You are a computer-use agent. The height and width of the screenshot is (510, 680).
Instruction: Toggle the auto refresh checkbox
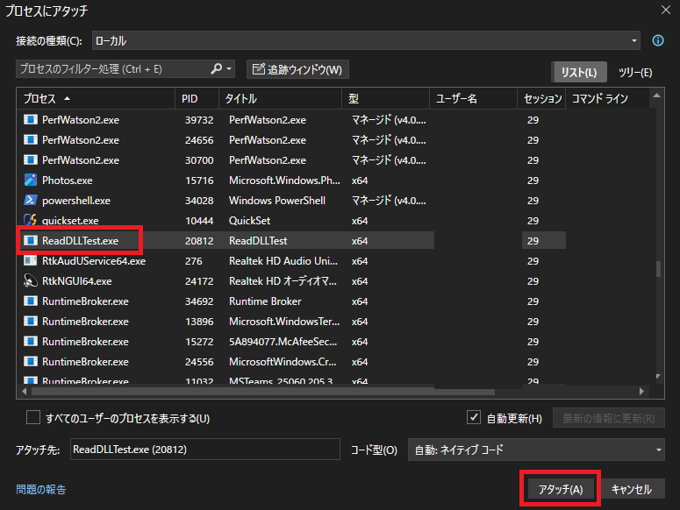474,418
